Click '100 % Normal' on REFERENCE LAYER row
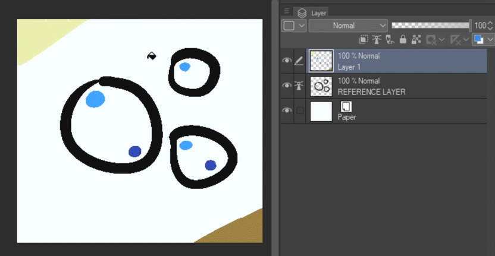Image resolution: width=495 pixels, height=256 pixels. (359, 81)
